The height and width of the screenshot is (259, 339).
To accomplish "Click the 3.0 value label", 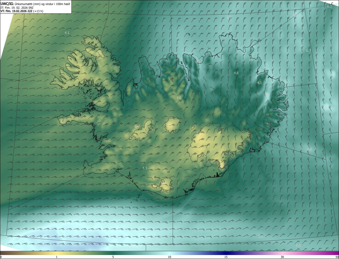I will pos(179,98).
